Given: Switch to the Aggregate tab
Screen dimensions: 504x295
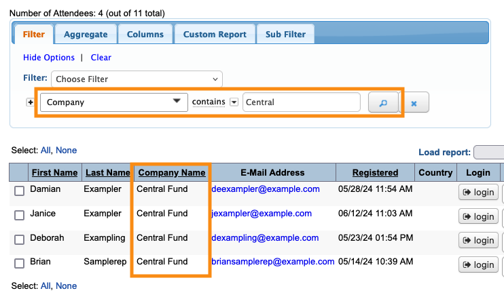Looking at the screenshot, I should click(86, 34).
